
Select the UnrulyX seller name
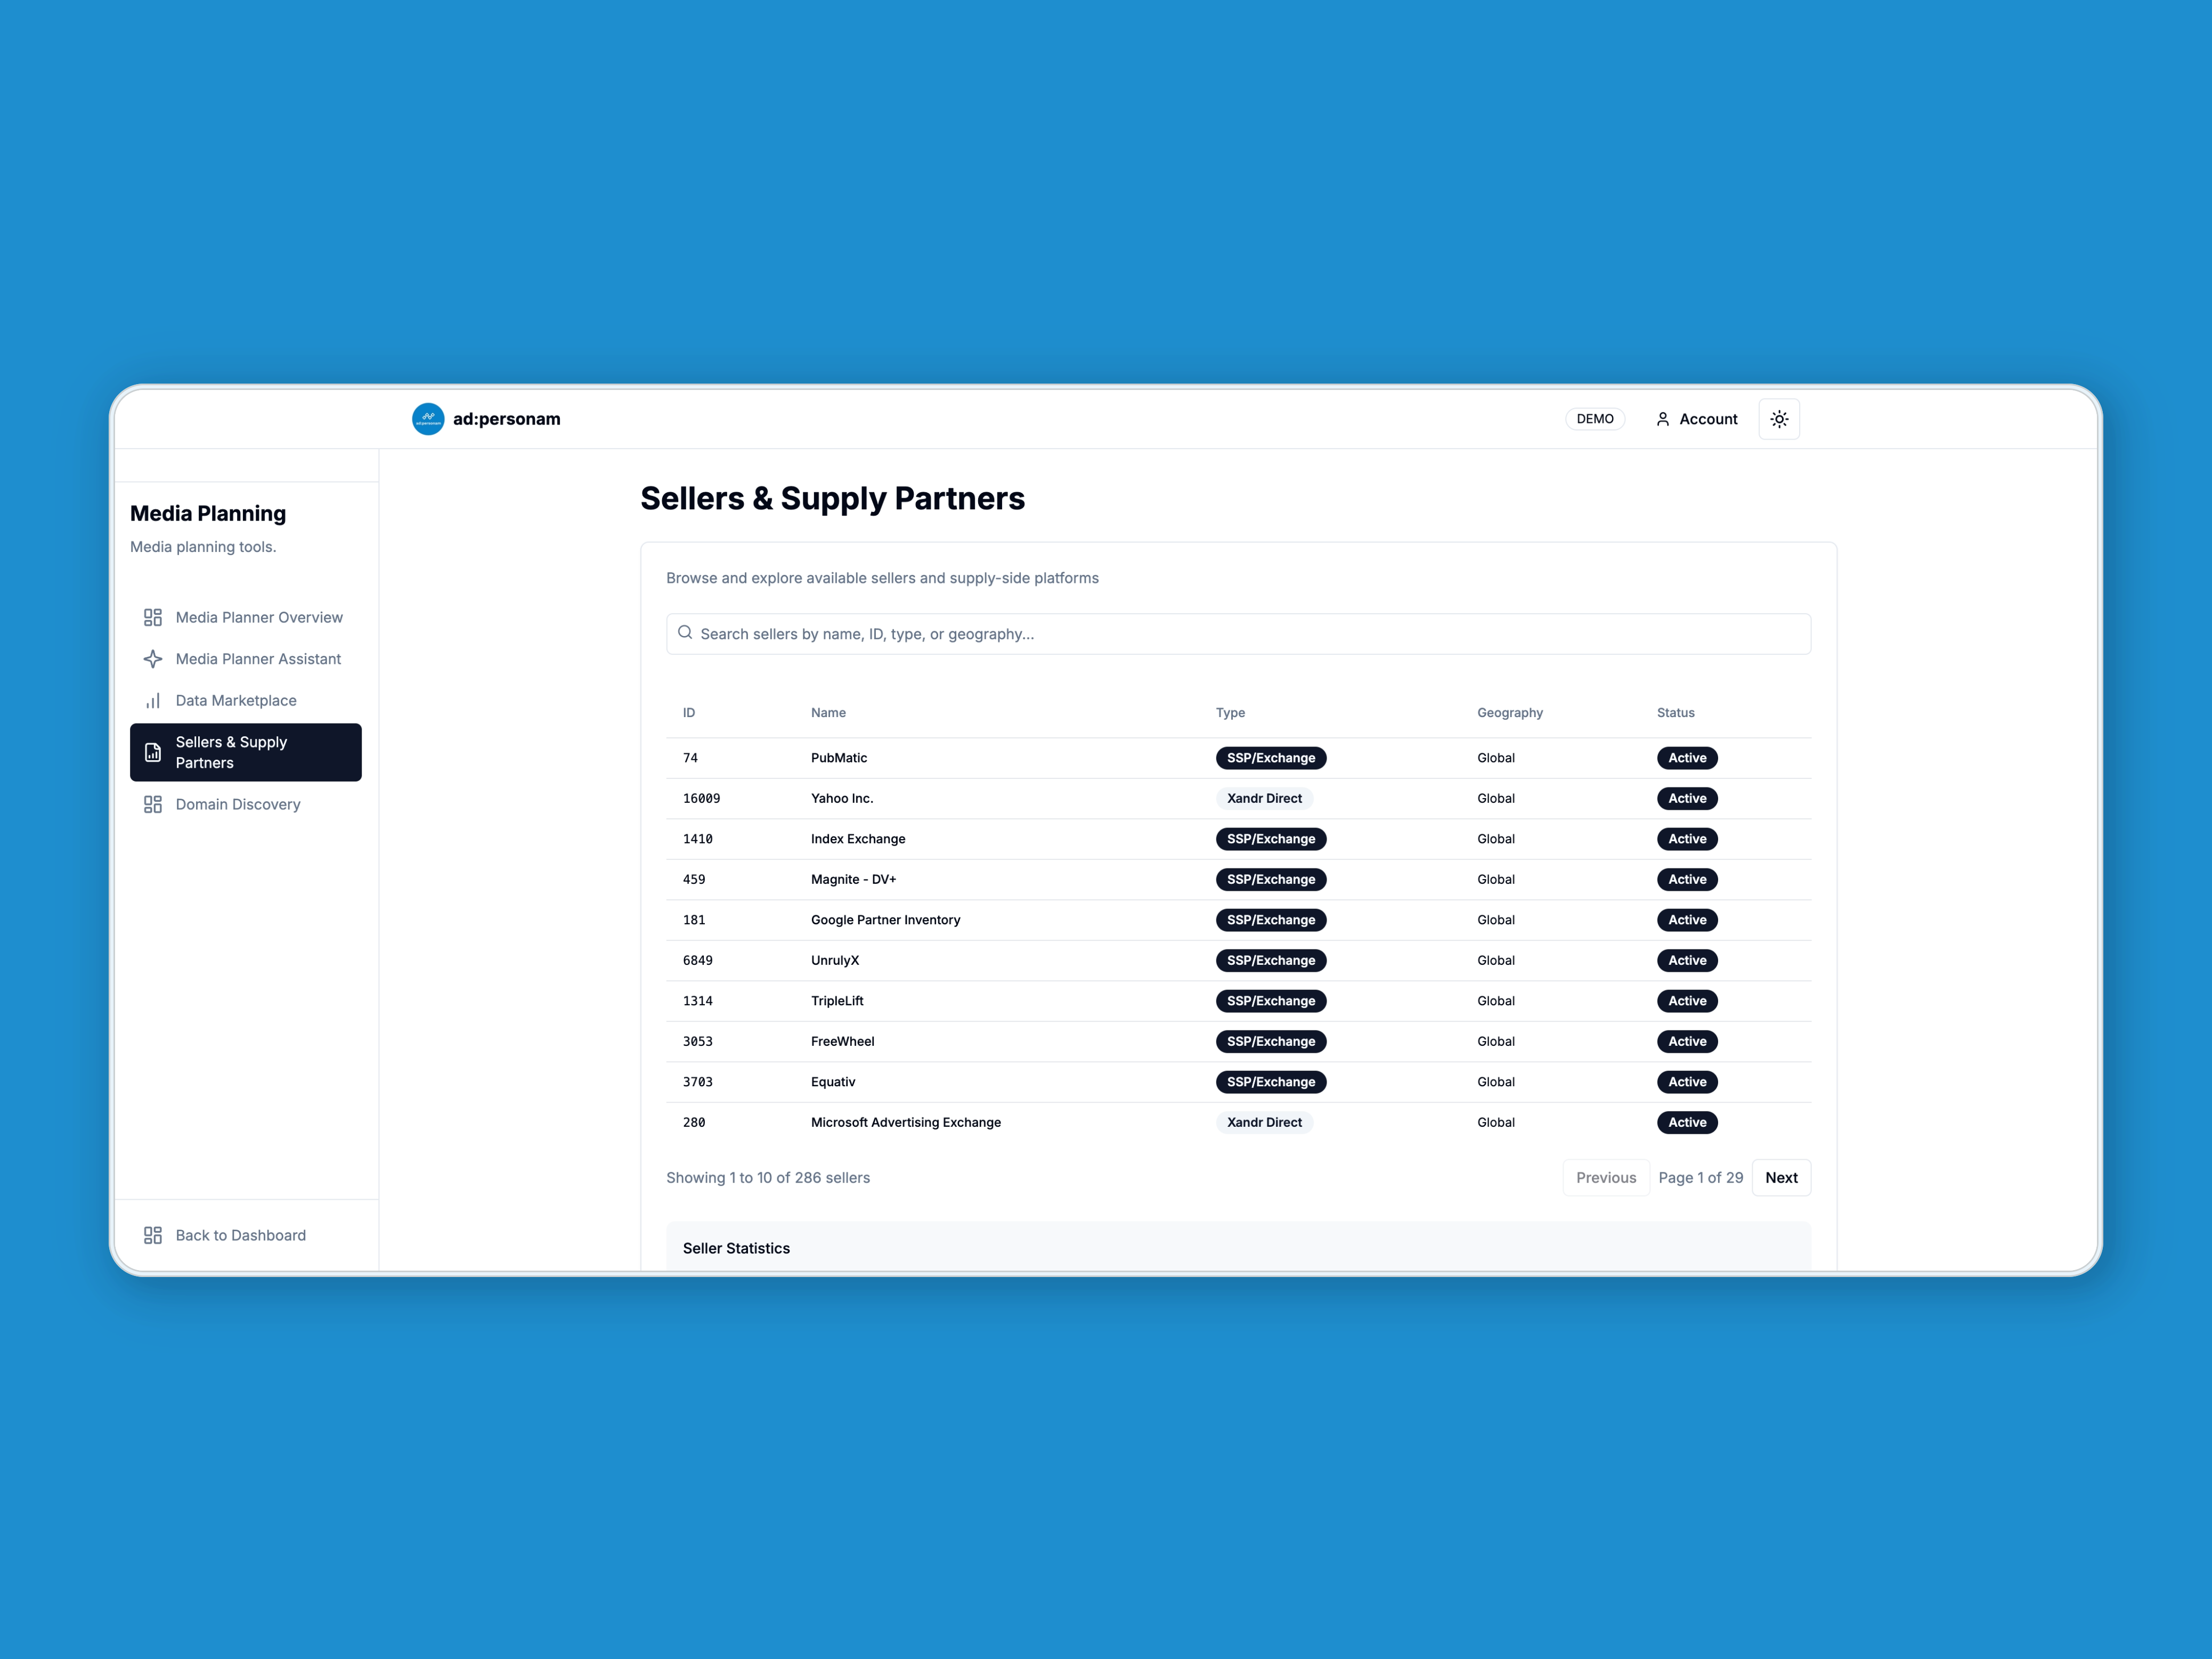[835, 960]
